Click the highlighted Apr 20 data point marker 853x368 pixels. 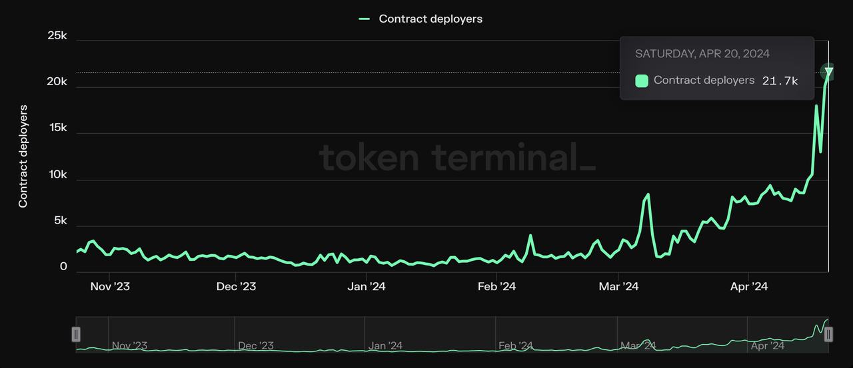pos(828,72)
